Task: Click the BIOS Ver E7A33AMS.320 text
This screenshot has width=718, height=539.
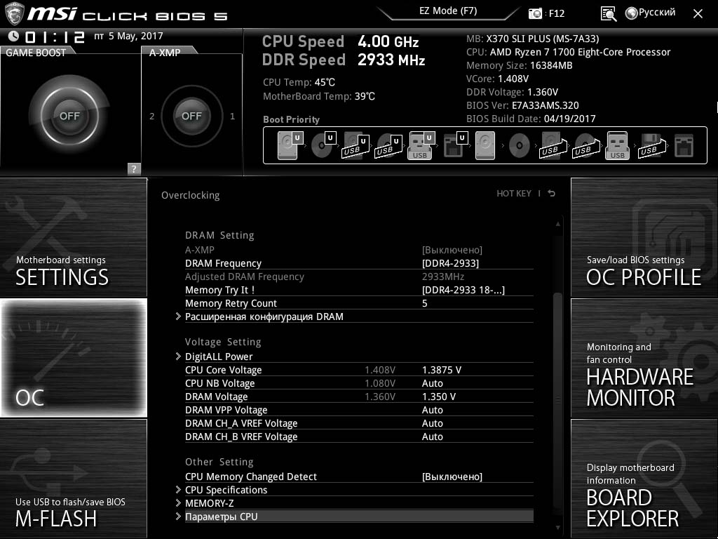Action: pos(522,105)
